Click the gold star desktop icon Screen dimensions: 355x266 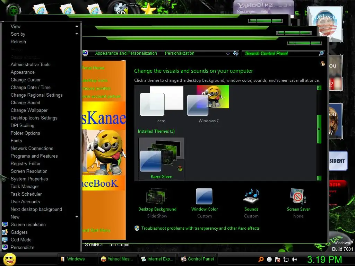pyautogui.click(x=148, y=9)
